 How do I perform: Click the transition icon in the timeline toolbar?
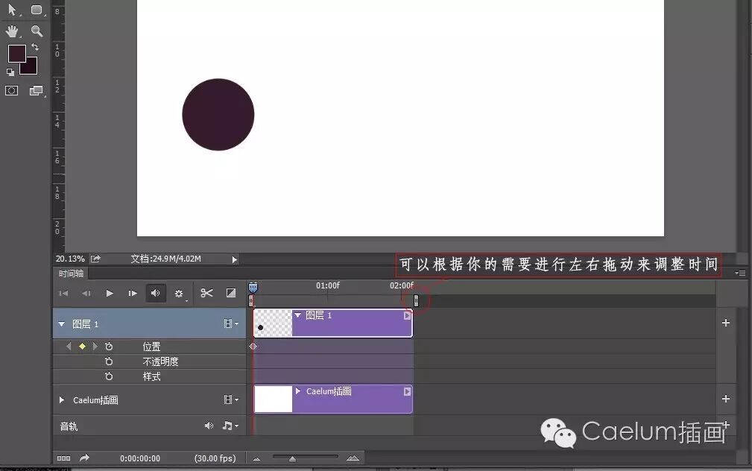point(231,293)
